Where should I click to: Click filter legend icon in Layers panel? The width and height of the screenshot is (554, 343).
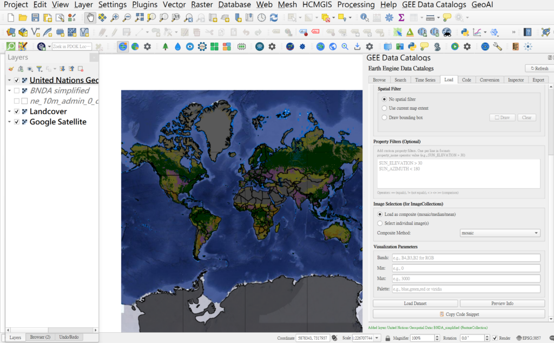tap(39, 69)
